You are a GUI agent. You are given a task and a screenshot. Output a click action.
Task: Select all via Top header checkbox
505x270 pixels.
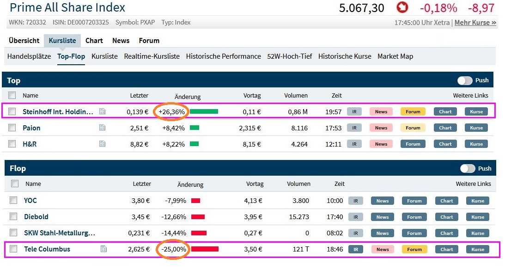[x=12, y=95]
